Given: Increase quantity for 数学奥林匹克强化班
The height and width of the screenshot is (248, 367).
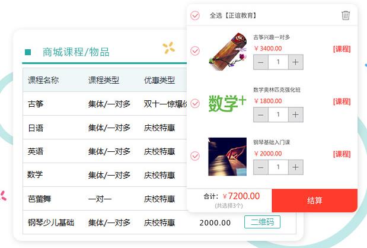Looking at the screenshot, I should (296, 115).
